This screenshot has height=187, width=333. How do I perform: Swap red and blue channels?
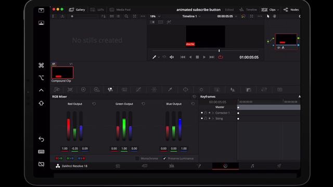(x=82, y=158)
